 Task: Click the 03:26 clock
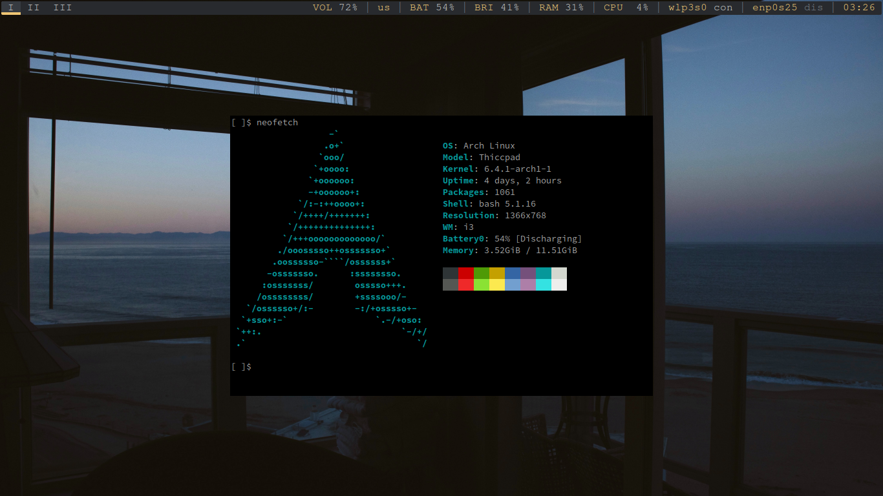click(x=859, y=8)
